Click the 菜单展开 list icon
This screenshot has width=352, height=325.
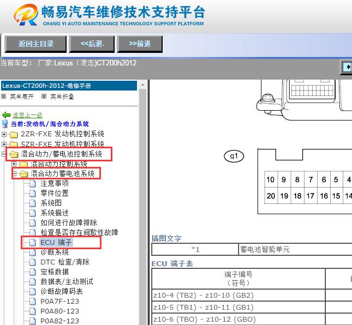coord(4,97)
